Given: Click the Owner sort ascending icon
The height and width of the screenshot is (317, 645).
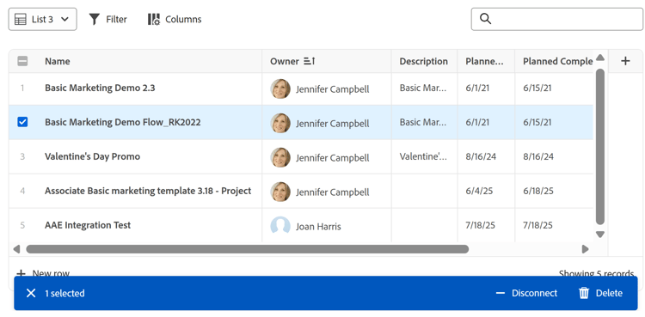Looking at the screenshot, I should click(310, 61).
